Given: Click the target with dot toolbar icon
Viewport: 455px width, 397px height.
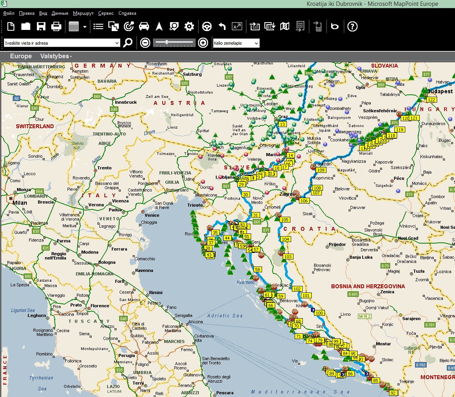Looking at the screenshot, I should click(x=129, y=26).
